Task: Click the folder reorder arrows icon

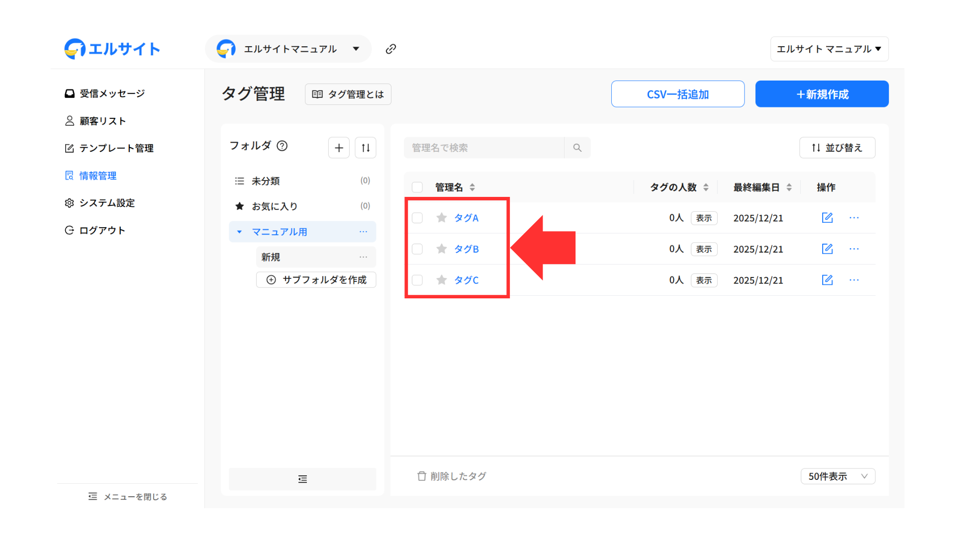Action: (366, 148)
